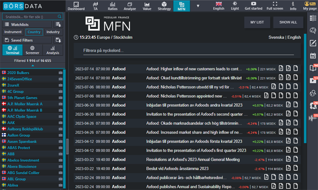Open the Saved Filters dropdown
This screenshot has width=318, height=190.
pyautogui.click(x=27, y=40)
